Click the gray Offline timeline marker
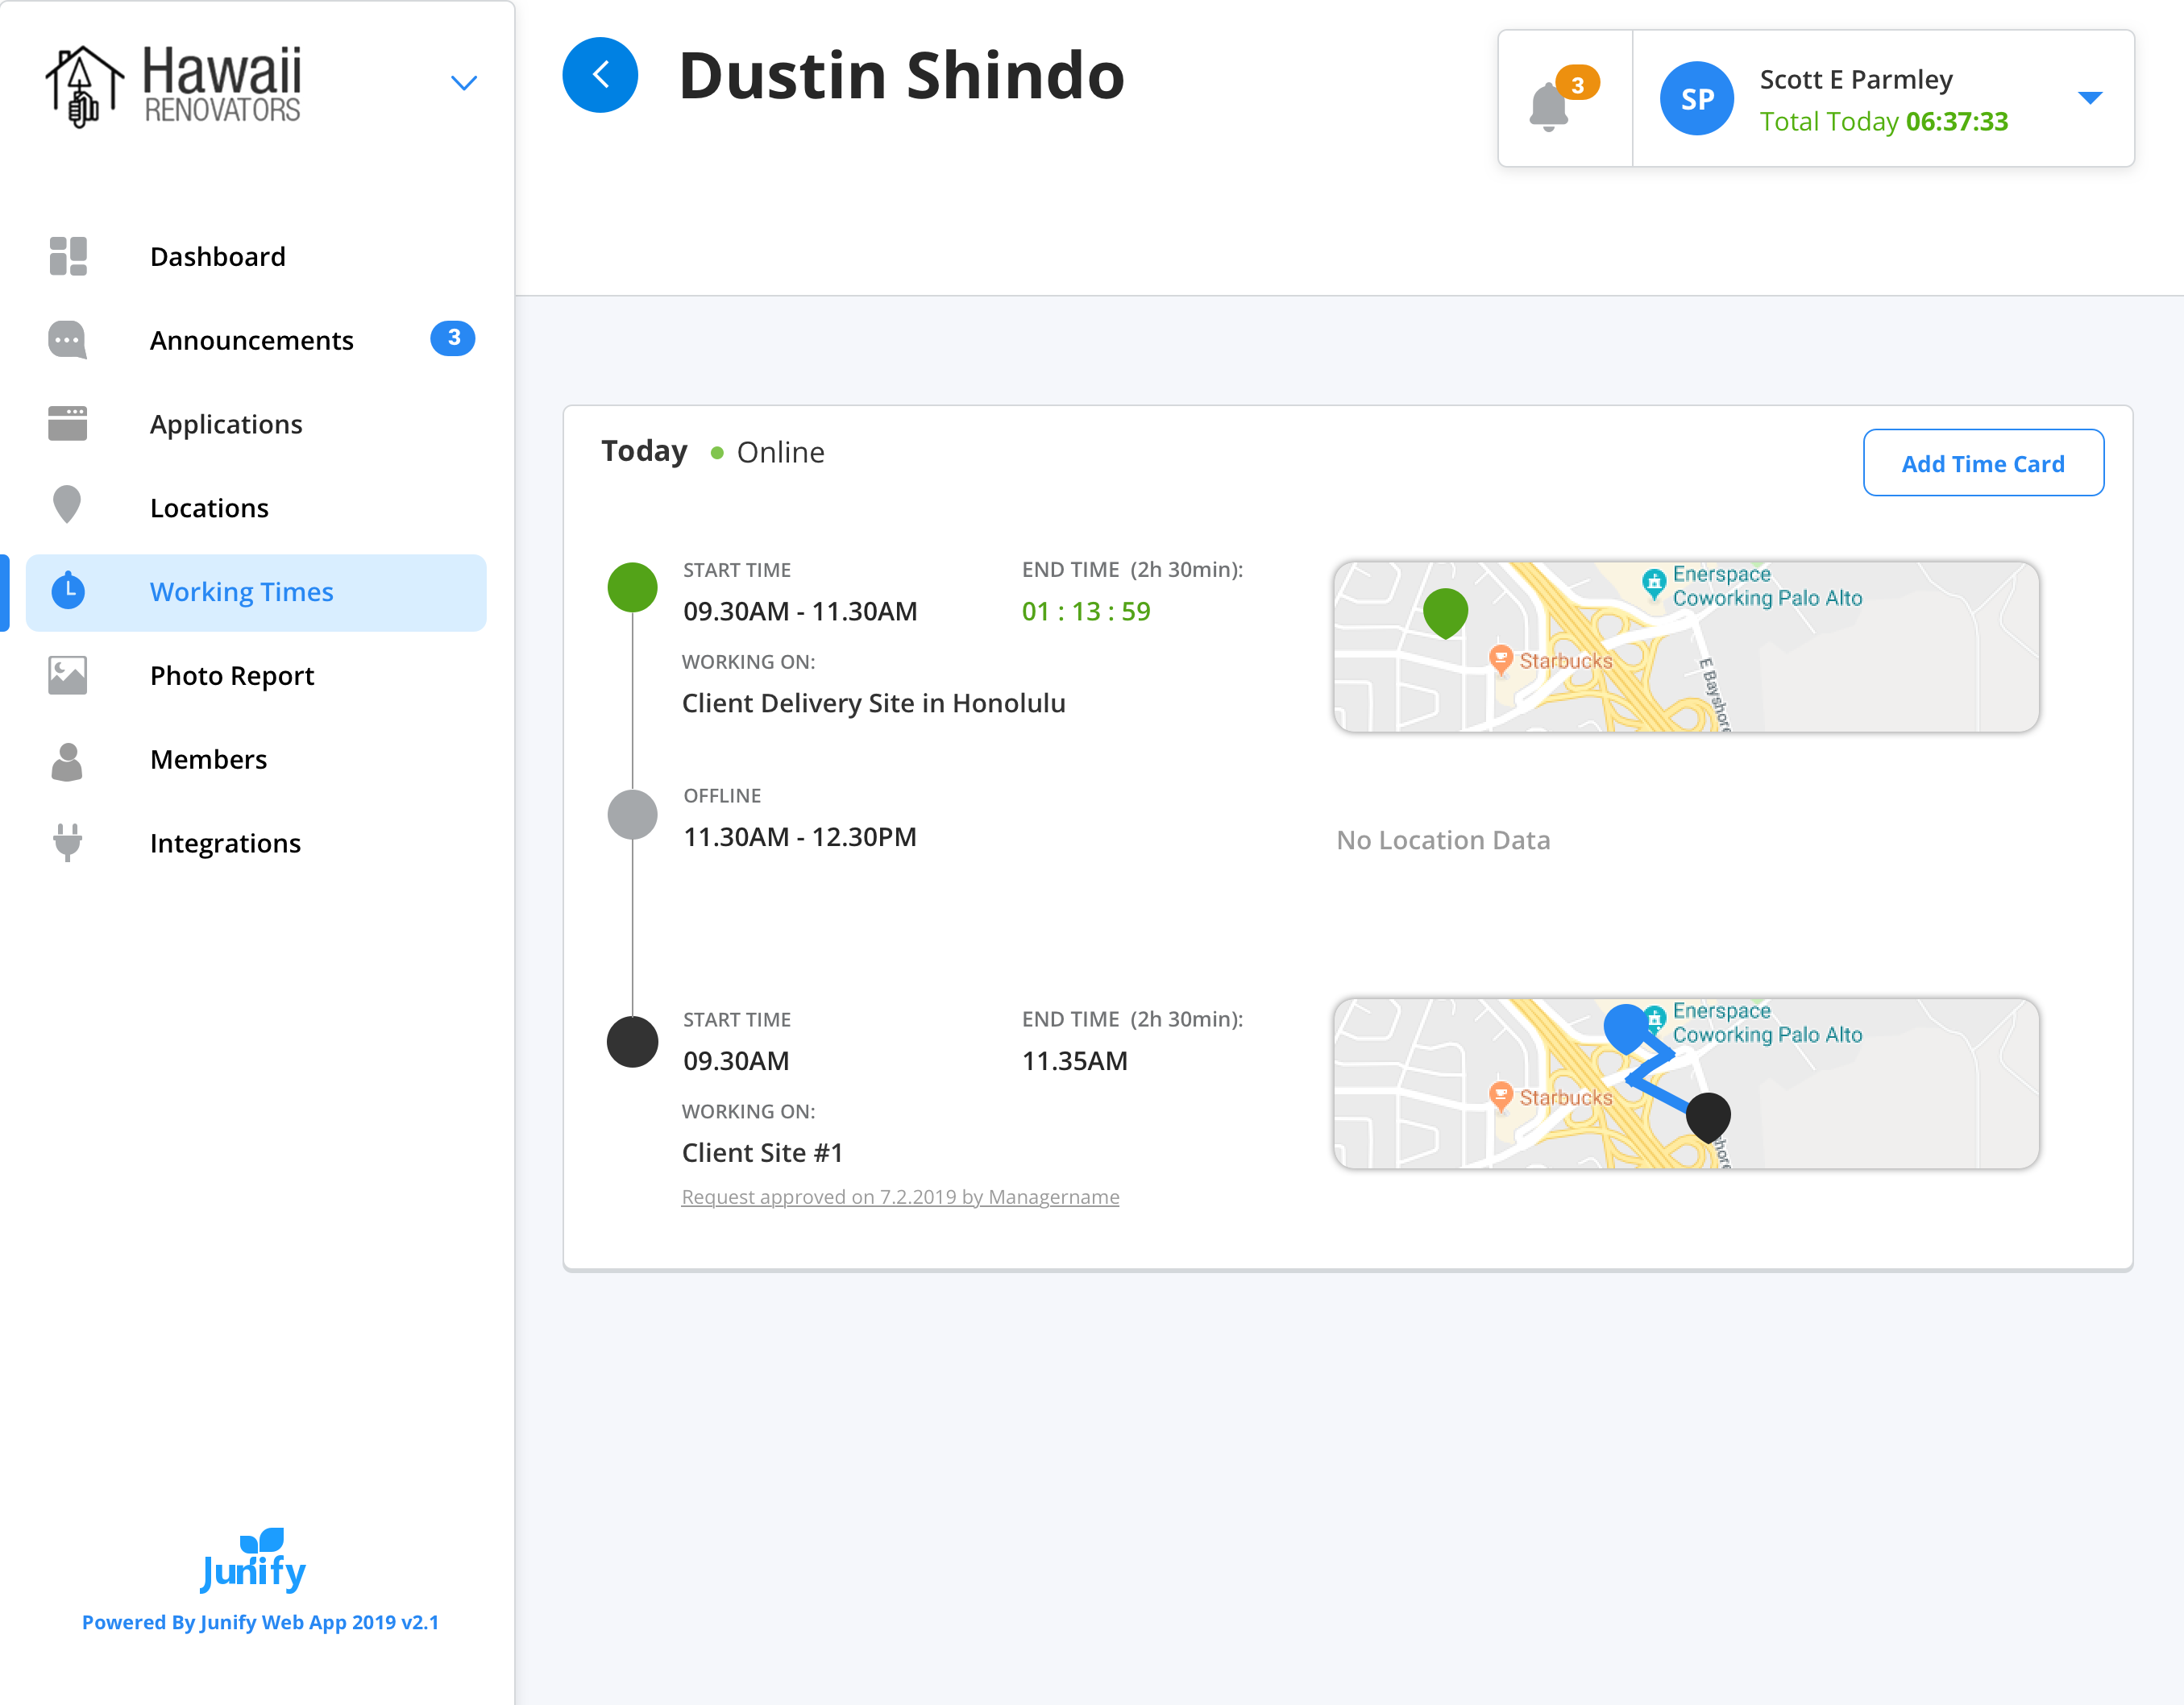 [x=633, y=814]
